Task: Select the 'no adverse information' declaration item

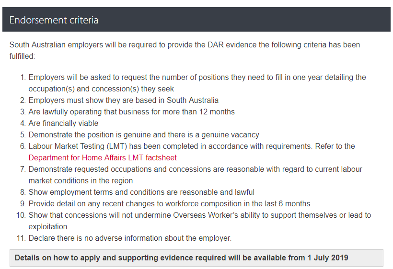Action: point(130,238)
